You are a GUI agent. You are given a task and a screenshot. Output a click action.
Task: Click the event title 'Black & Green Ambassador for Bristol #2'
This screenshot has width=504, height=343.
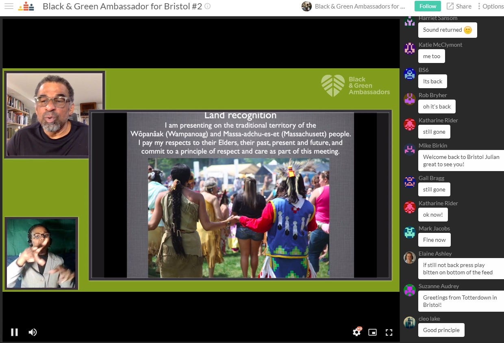[122, 6]
